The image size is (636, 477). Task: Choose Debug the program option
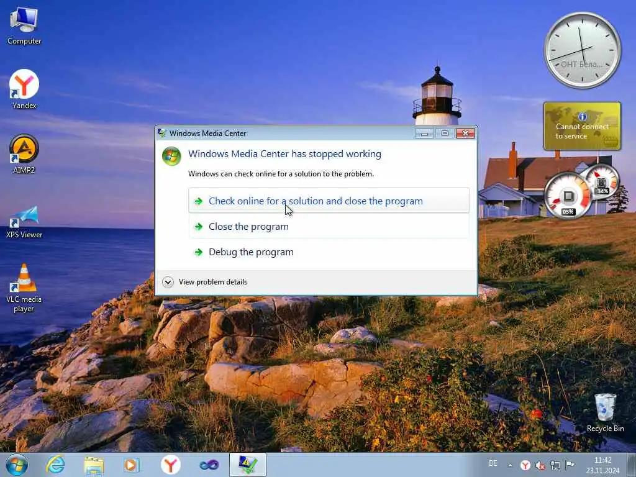point(329,252)
